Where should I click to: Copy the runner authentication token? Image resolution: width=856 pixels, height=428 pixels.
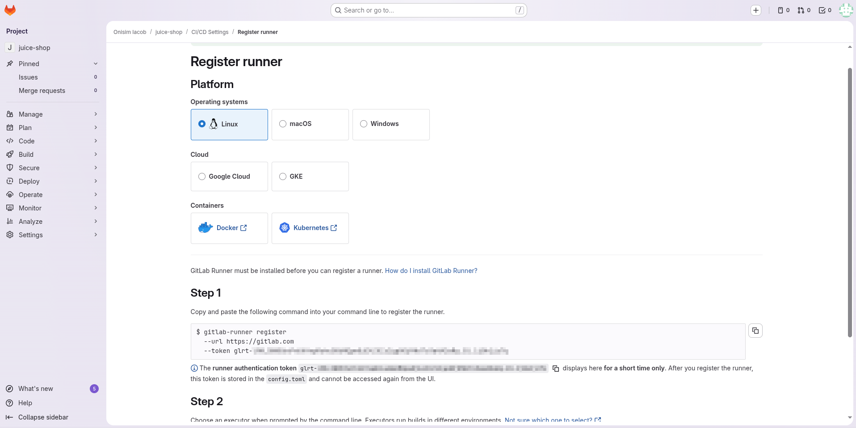[x=556, y=369]
